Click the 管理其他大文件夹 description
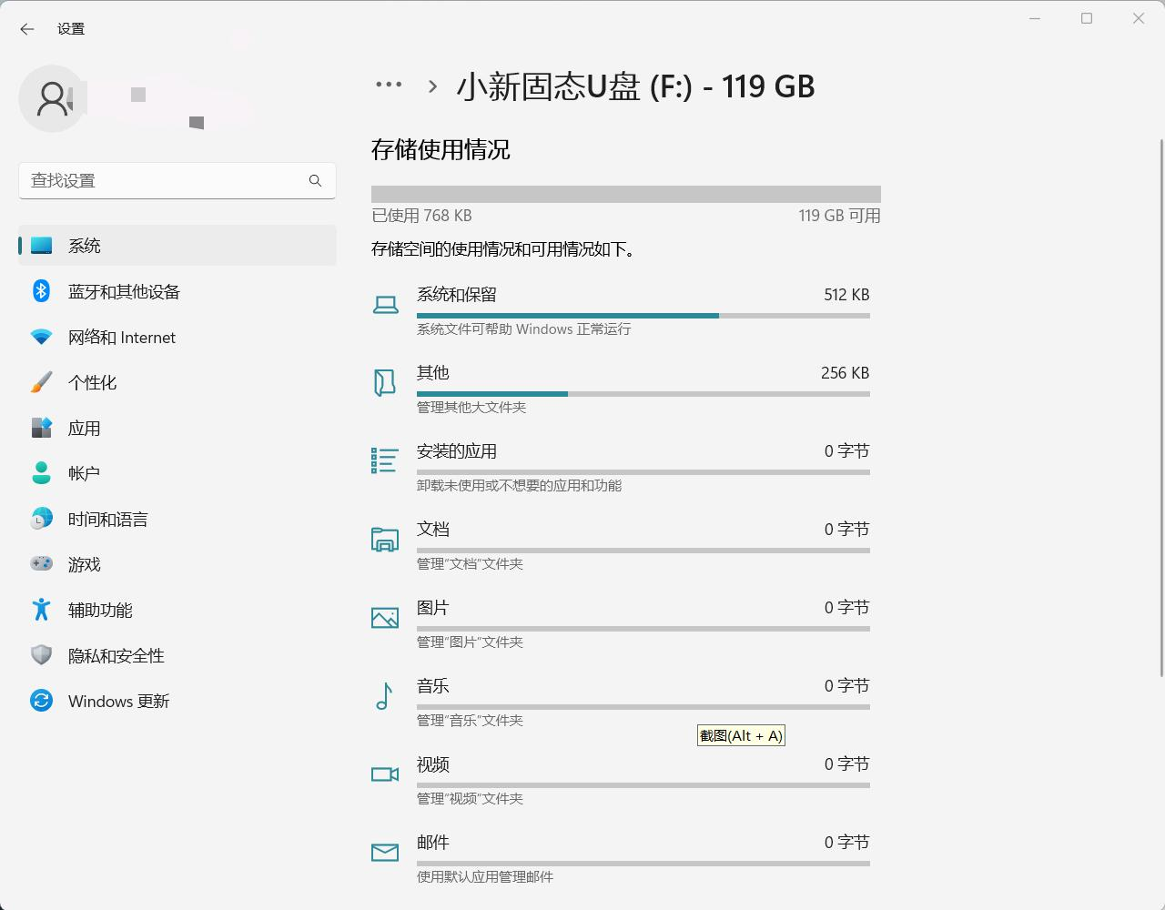This screenshot has width=1165, height=910. click(471, 408)
